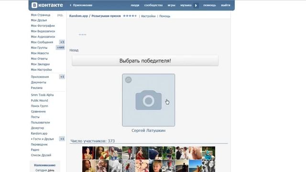Open app Настройки link in title bar
This screenshot has width=306, height=172.
[x=148, y=16]
